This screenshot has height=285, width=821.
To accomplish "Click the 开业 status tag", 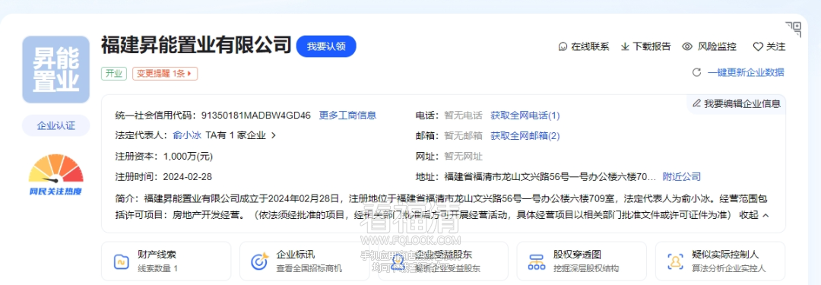I will point(114,74).
